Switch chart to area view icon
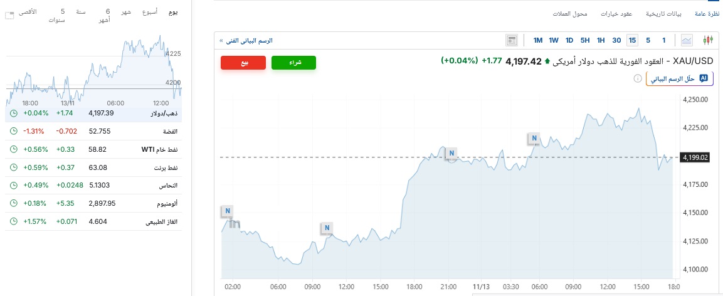This screenshot has width=723, height=296. 688,41
